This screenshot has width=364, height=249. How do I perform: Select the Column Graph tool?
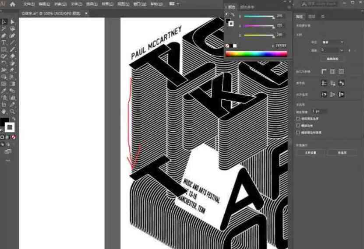coord(12,98)
